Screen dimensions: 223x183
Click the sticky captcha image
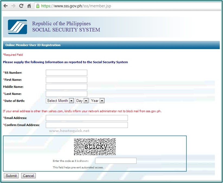95,147
